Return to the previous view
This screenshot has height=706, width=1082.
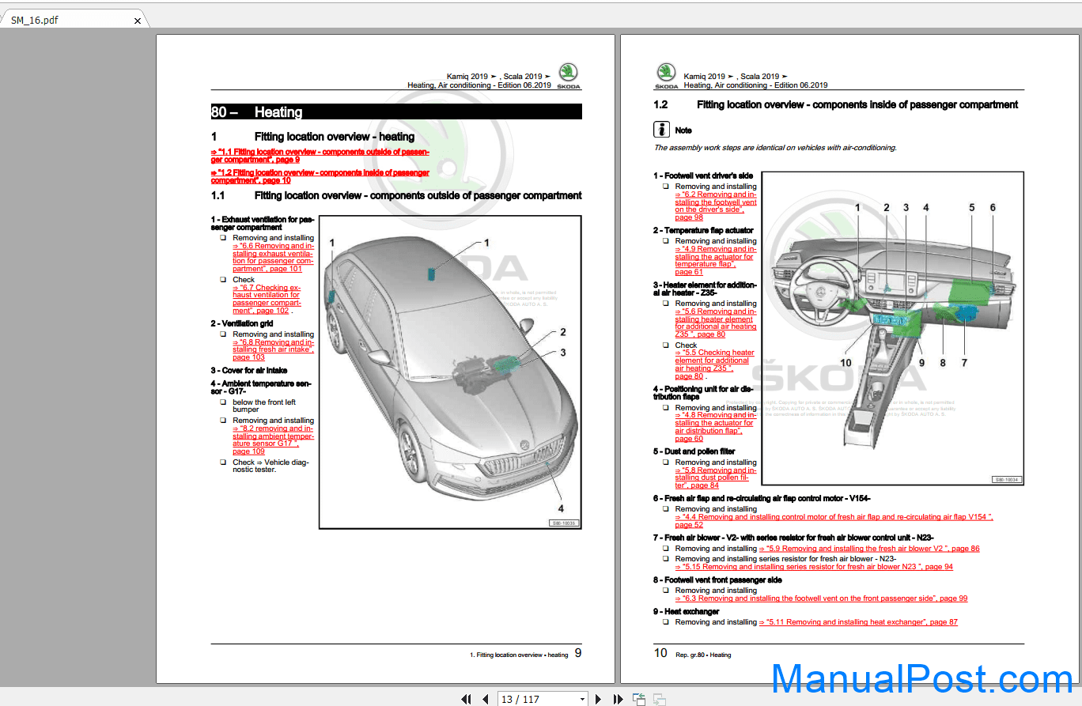[638, 699]
